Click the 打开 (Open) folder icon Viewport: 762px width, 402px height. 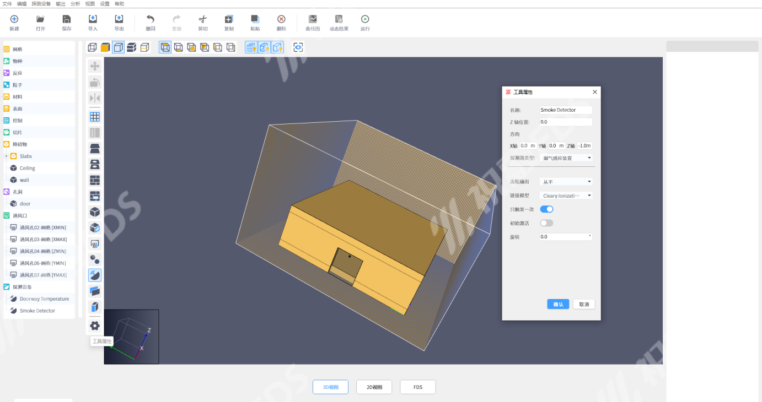tap(40, 19)
